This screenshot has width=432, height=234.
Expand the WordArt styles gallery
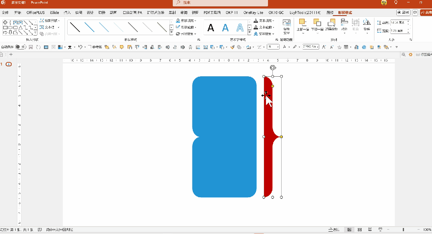[x=249, y=33]
